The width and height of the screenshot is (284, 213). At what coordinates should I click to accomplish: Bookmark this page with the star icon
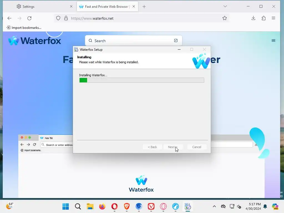[225, 18]
